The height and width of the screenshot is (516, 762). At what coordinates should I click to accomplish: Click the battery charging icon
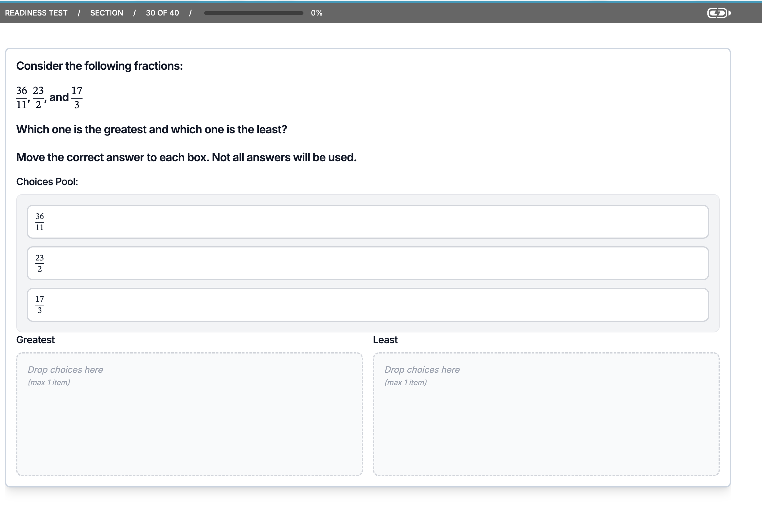point(719,13)
